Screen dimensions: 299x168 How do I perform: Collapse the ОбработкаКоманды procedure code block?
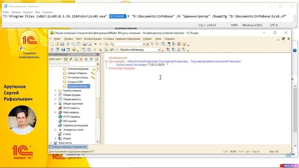[107, 61]
